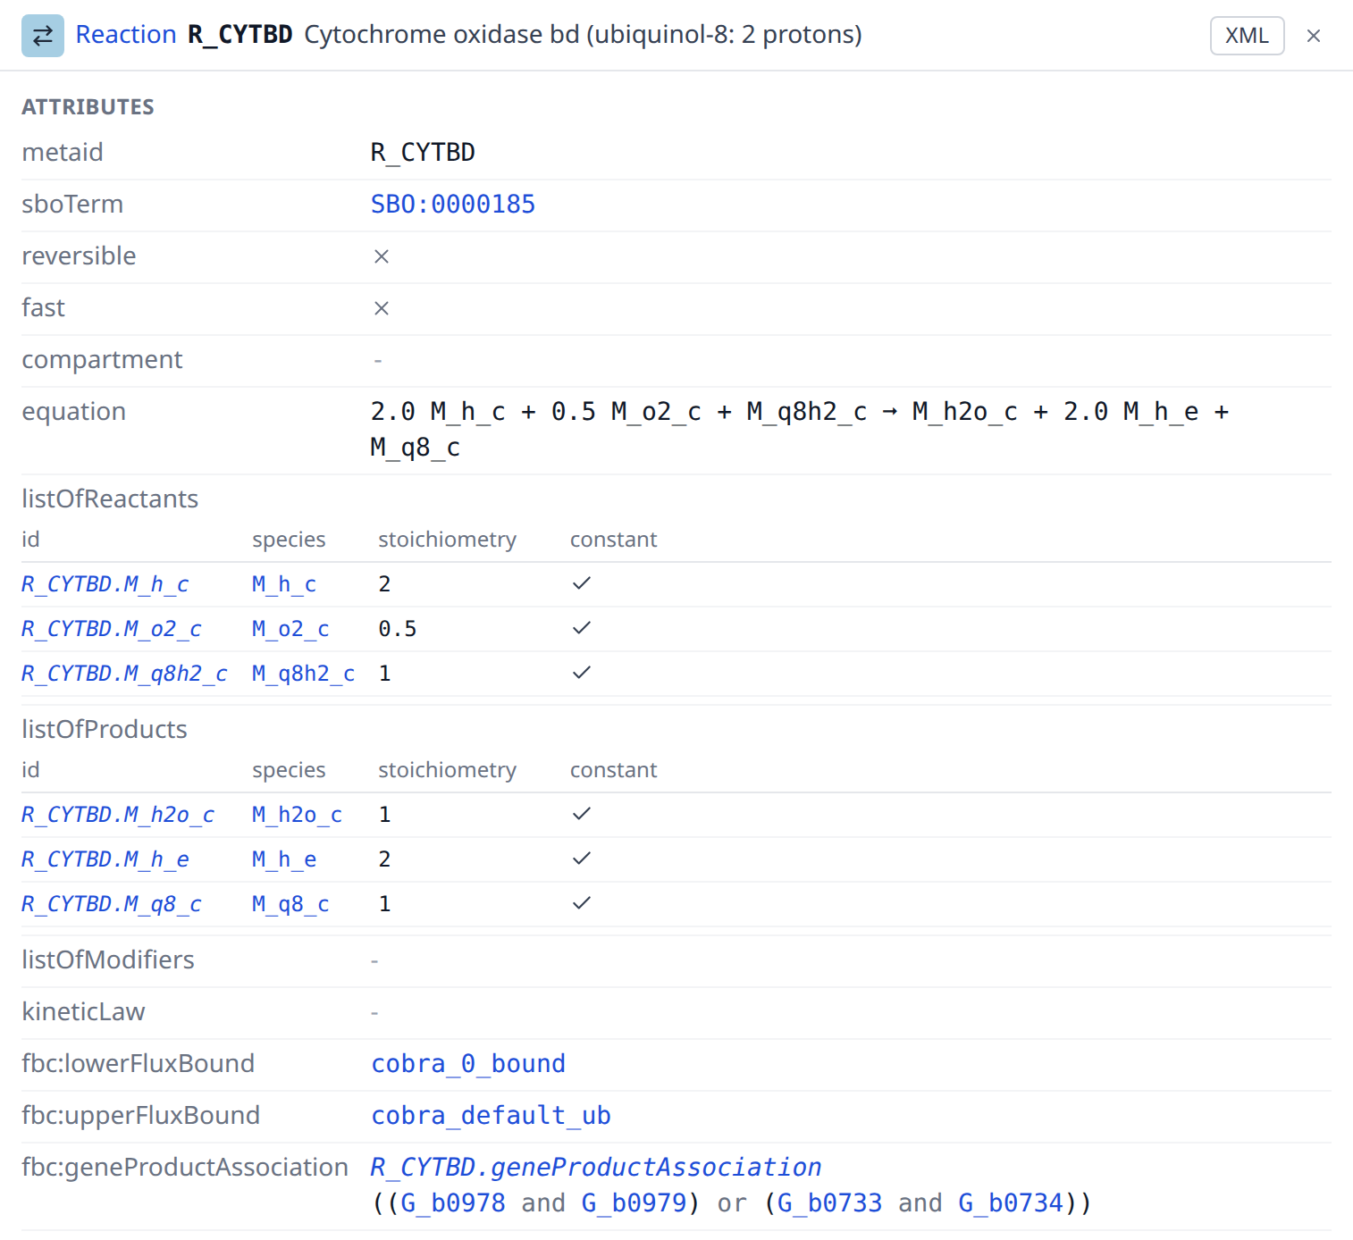Click the reversible false cross mark
The image size is (1353, 1240).
coord(382,256)
